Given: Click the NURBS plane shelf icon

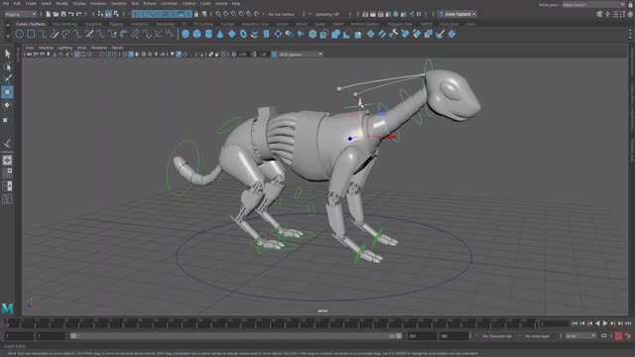Looking at the screenshot, I should point(231,34).
